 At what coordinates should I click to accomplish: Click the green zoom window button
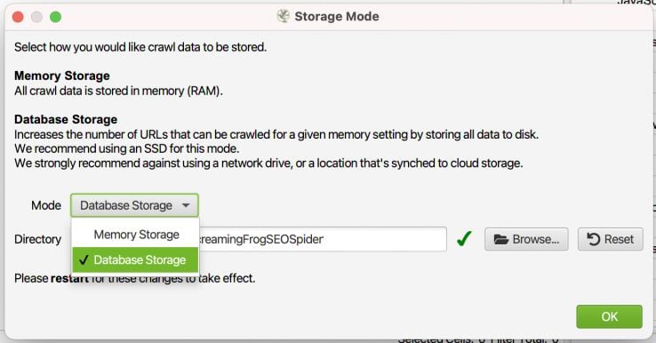(56, 17)
